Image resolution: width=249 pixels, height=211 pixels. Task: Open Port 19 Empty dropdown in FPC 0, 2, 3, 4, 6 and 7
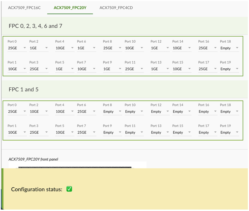pyautogui.click(x=229, y=69)
